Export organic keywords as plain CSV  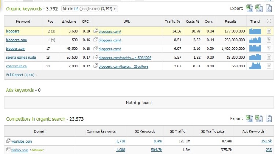pyautogui.click(x=269, y=8)
